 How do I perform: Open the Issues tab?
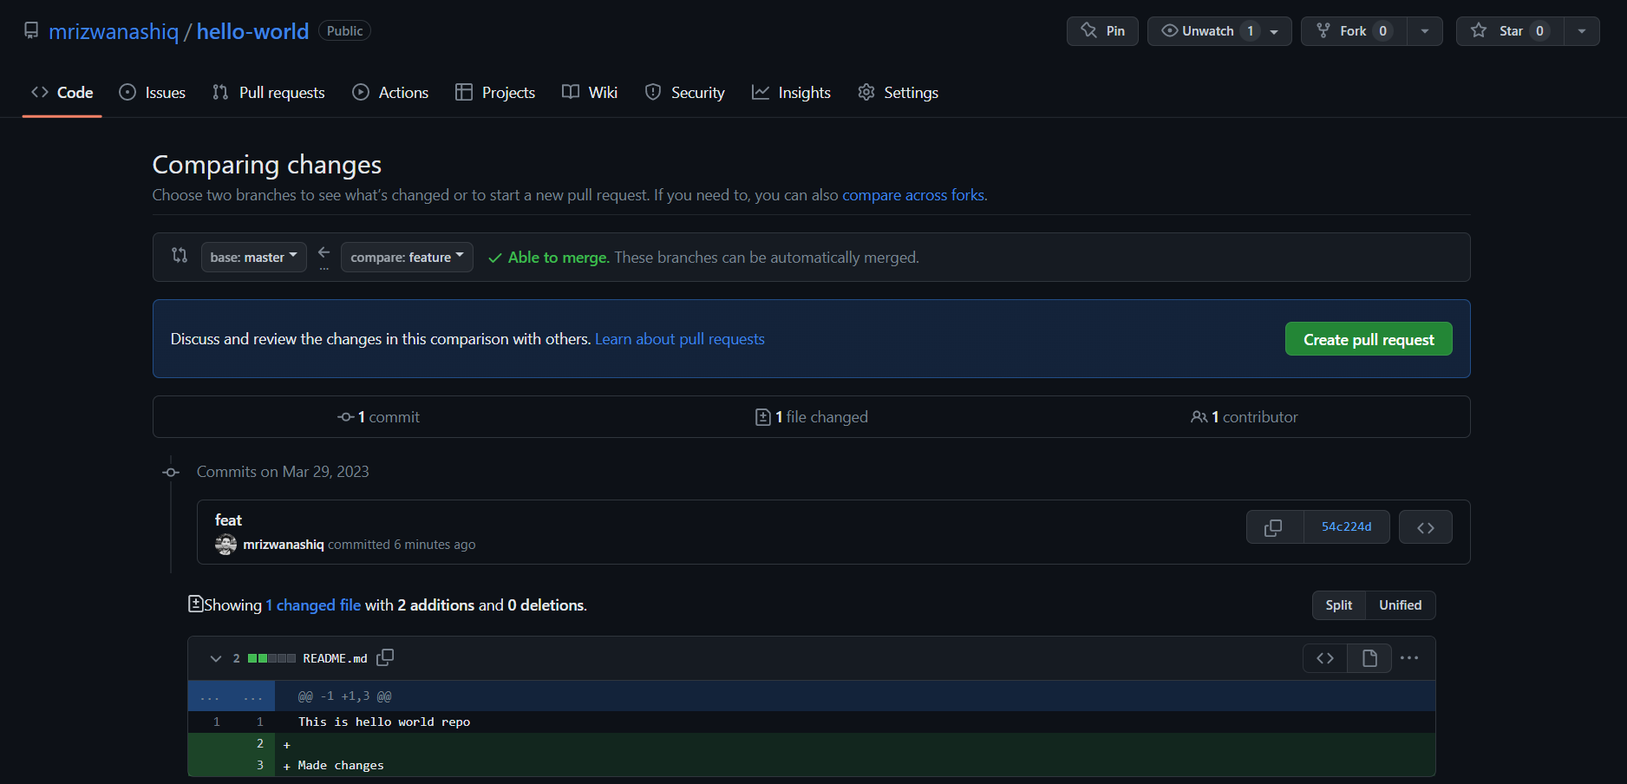[153, 92]
